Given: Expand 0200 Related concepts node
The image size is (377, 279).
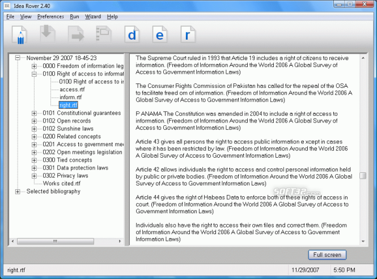Looking at the screenshot, I should click(x=34, y=137).
